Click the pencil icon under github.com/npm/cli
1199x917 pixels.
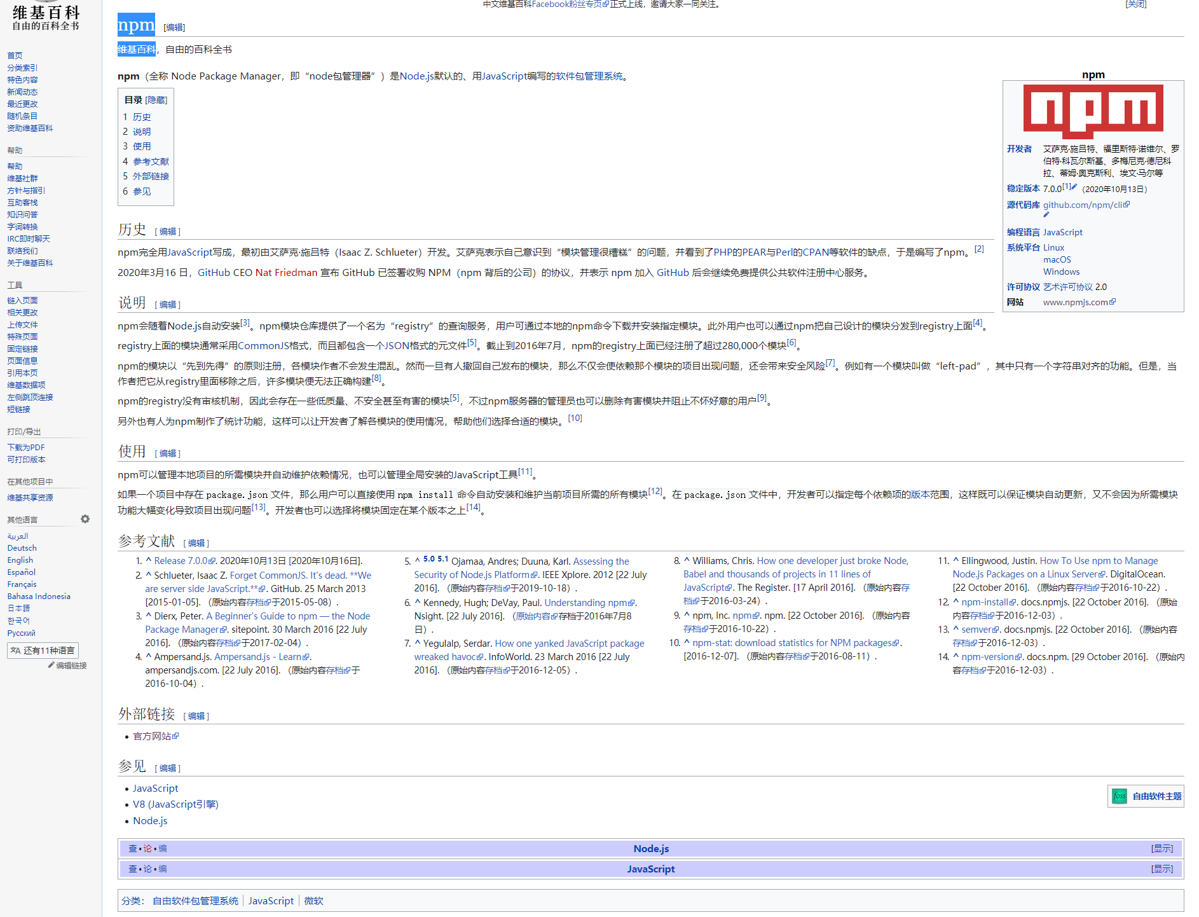[x=1046, y=215]
